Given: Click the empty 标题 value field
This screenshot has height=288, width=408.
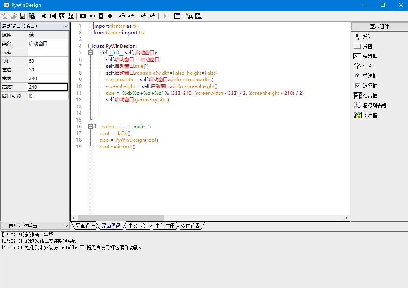Looking at the screenshot, I should 48,52.
